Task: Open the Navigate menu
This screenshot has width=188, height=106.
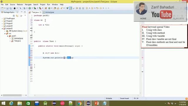Action: [x=28, y=5]
